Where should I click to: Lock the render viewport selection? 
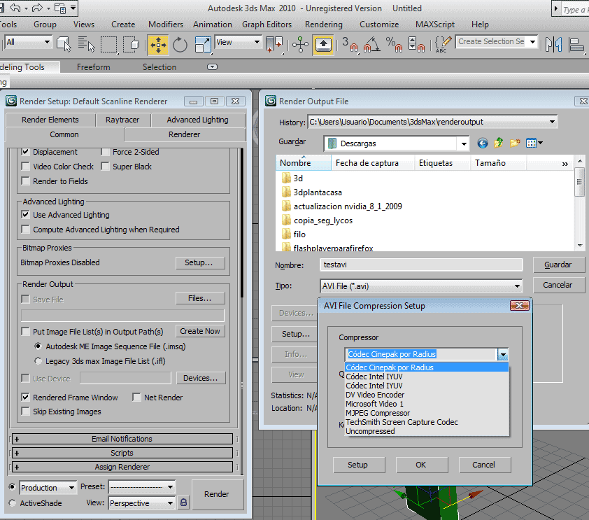click(183, 503)
